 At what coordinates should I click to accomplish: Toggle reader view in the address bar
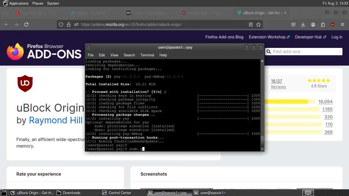251,24
